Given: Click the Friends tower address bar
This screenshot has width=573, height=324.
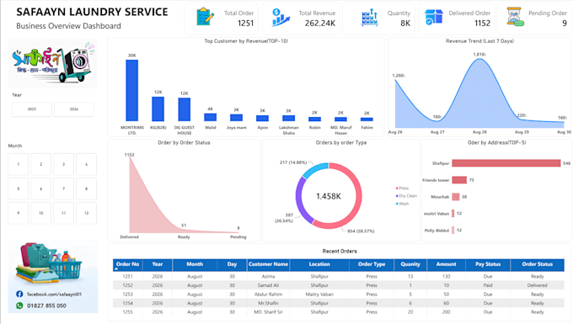Looking at the screenshot, I should (x=459, y=180).
